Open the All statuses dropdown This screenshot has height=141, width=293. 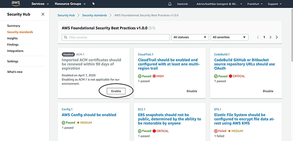[190, 37]
